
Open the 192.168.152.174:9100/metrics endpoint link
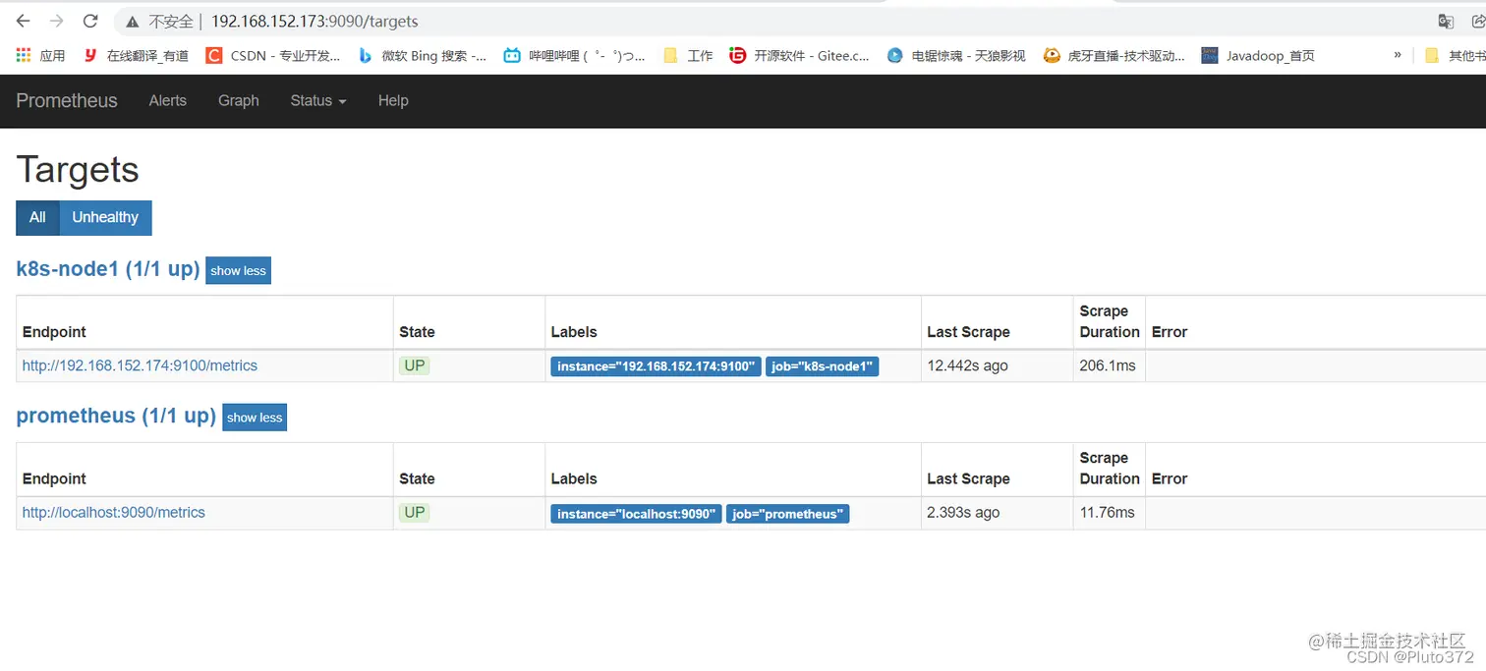pos(140,365)
